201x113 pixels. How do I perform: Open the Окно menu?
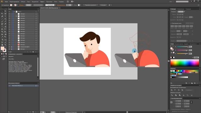click(x=56, y=2)
